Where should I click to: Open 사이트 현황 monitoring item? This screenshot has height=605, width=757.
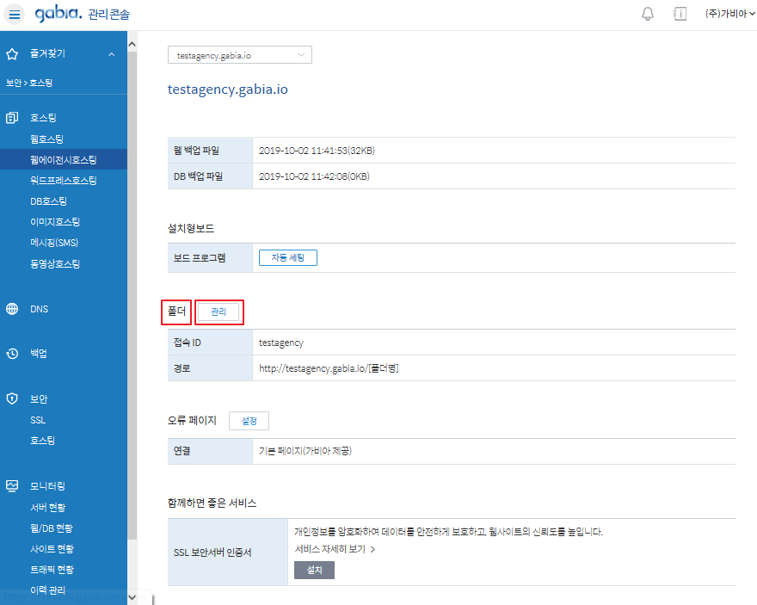click(52, 549)
